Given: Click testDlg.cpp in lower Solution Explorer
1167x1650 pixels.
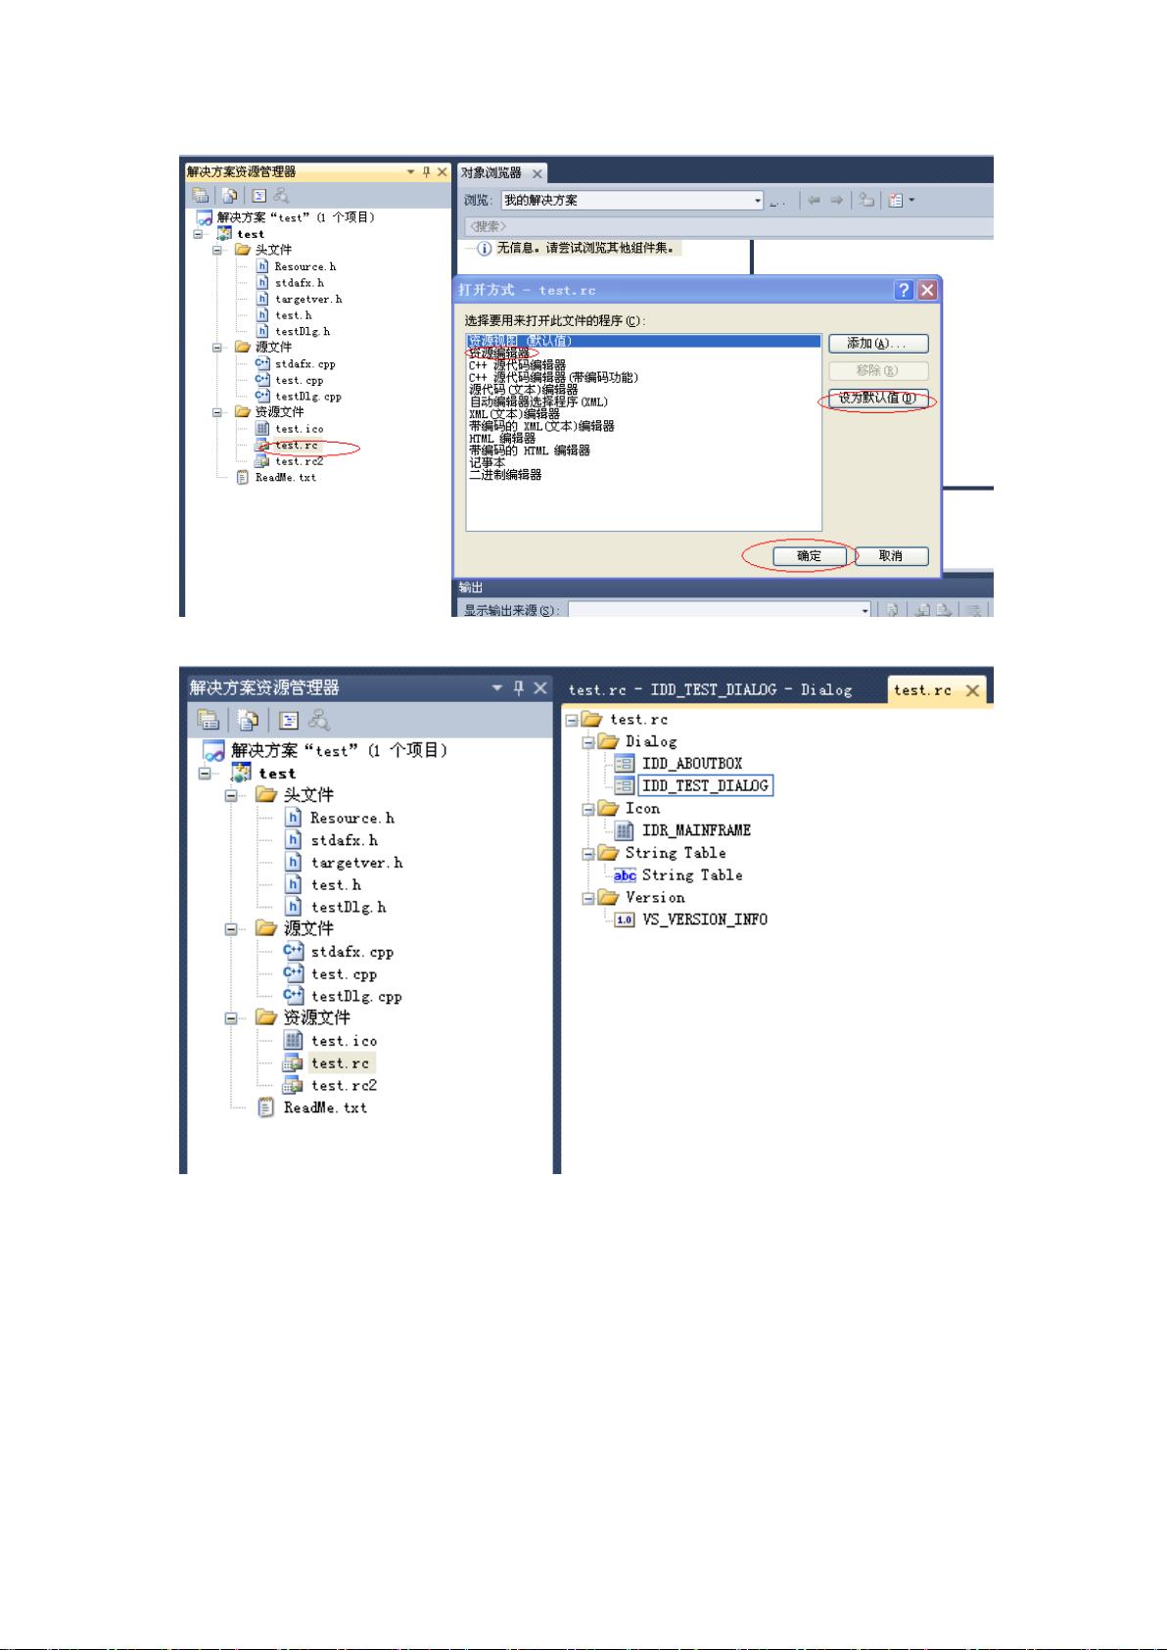Looking at the screenshot, I should 356,996.
